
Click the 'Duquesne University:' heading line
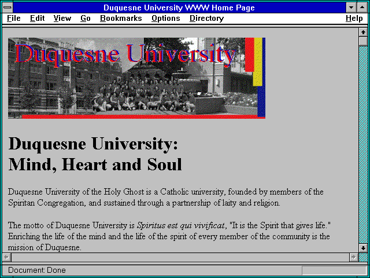(93, 144)
